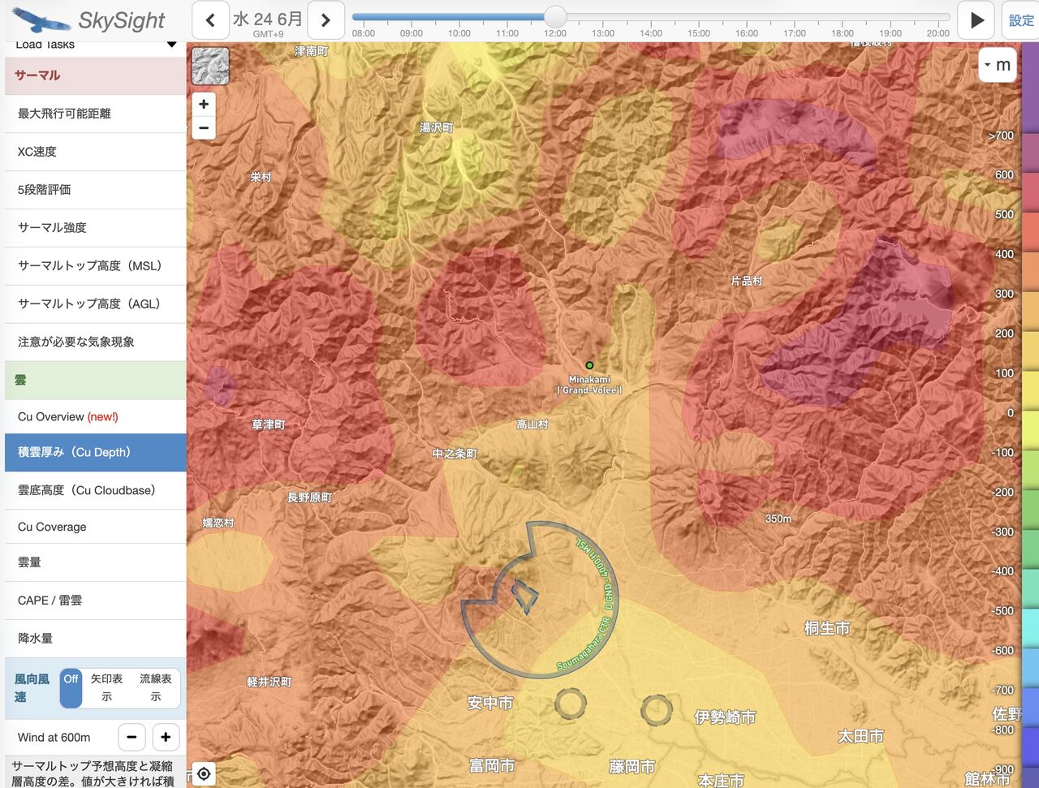Jump timeline to 18:00

point(843,33)
